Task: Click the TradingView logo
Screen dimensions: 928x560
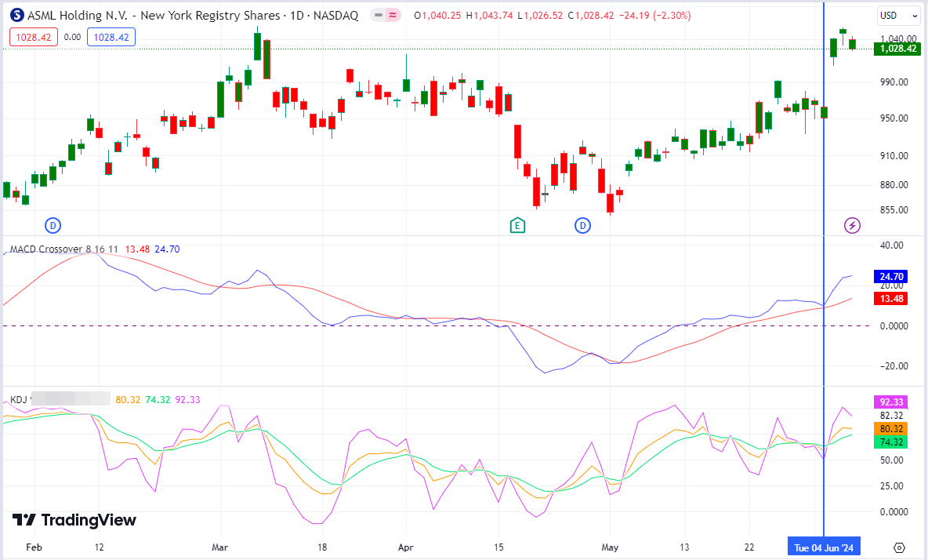Action: pos(74,520)
